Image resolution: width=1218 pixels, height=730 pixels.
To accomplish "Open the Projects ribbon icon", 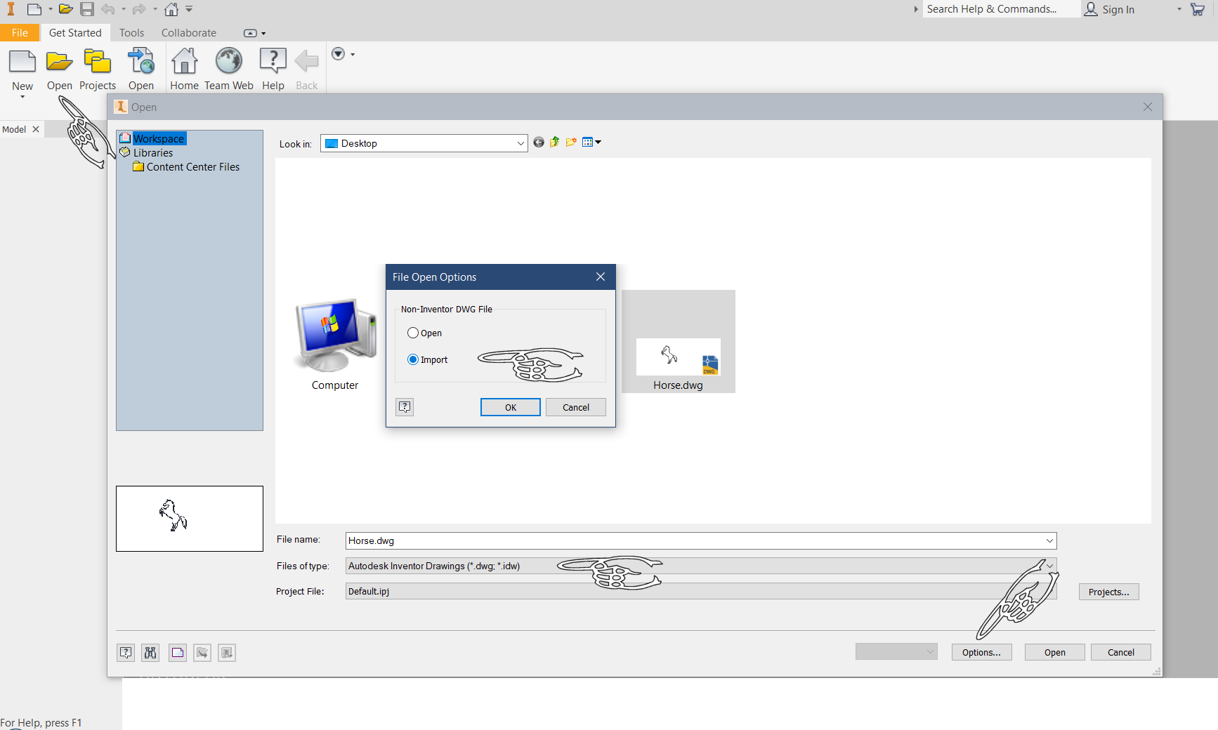I will click(98, 62).
